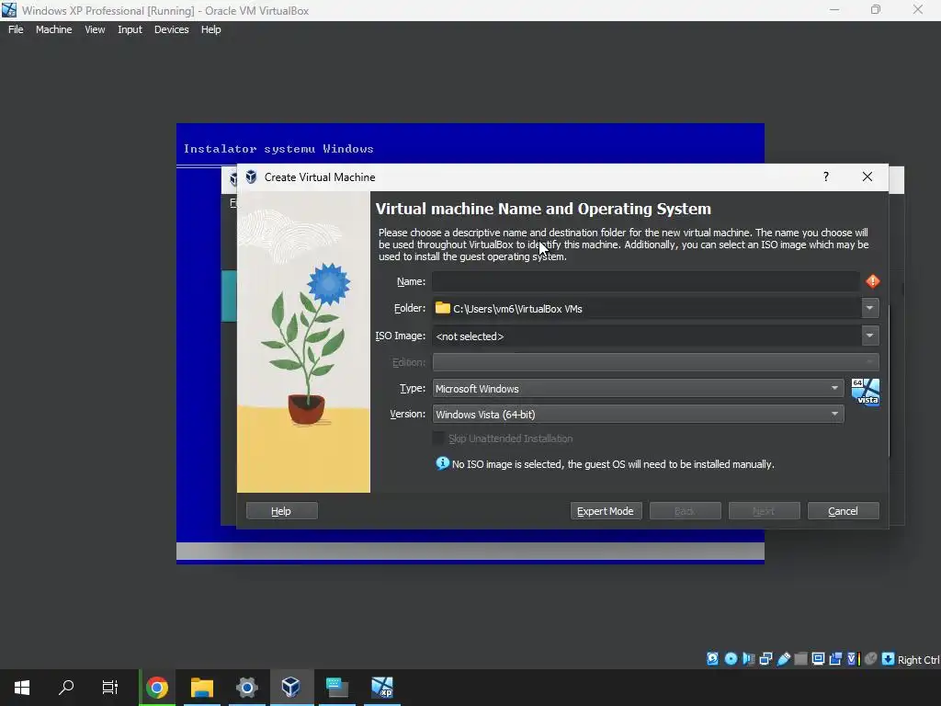Click the blue info icon near ISO message
Screen dimensions: 941x706
point(442,463)
